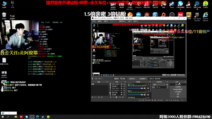
Task: Open the scene transition properties gear
Action: 167,85
